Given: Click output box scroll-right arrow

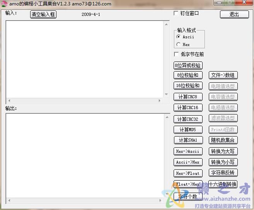Looking at the screenshot, I should pos(160,200).
